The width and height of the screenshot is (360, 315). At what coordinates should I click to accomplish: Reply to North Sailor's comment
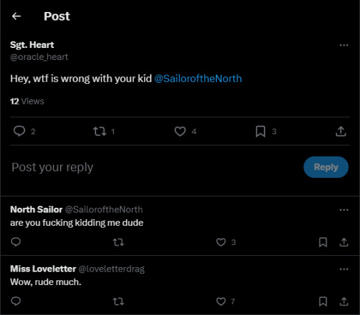[x=16, y=242]
